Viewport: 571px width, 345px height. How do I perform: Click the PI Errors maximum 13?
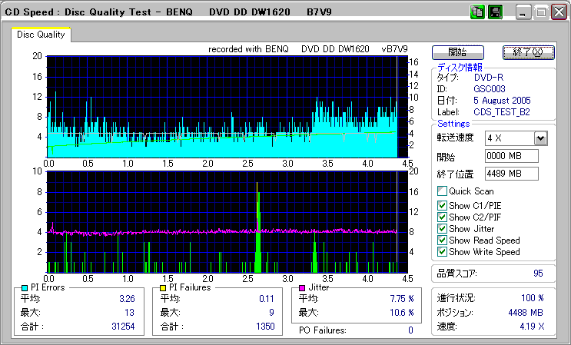click(129, 313)
